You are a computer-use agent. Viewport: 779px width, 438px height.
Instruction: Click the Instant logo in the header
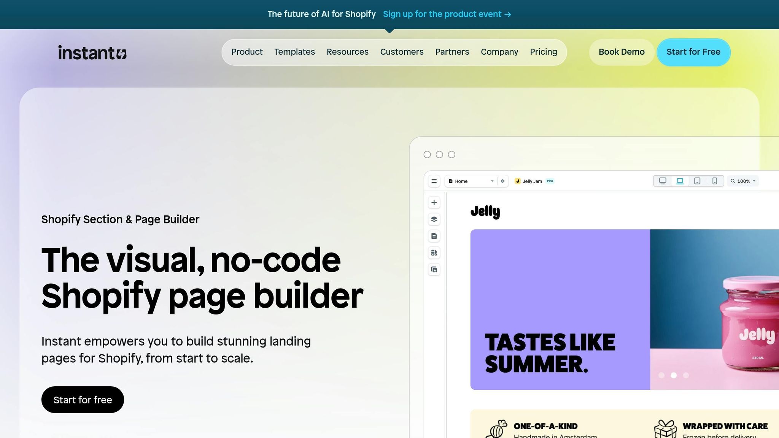point(92,52)
